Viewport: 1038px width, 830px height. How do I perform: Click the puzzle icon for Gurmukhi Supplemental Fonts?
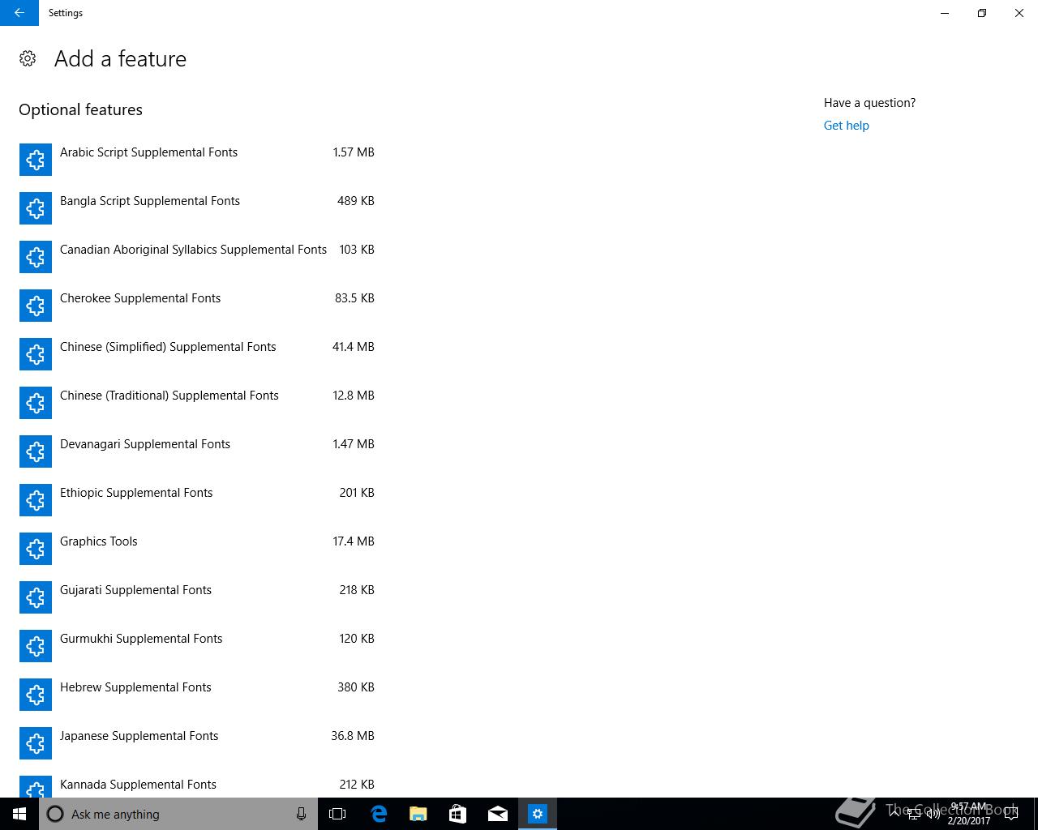point(36,646)
